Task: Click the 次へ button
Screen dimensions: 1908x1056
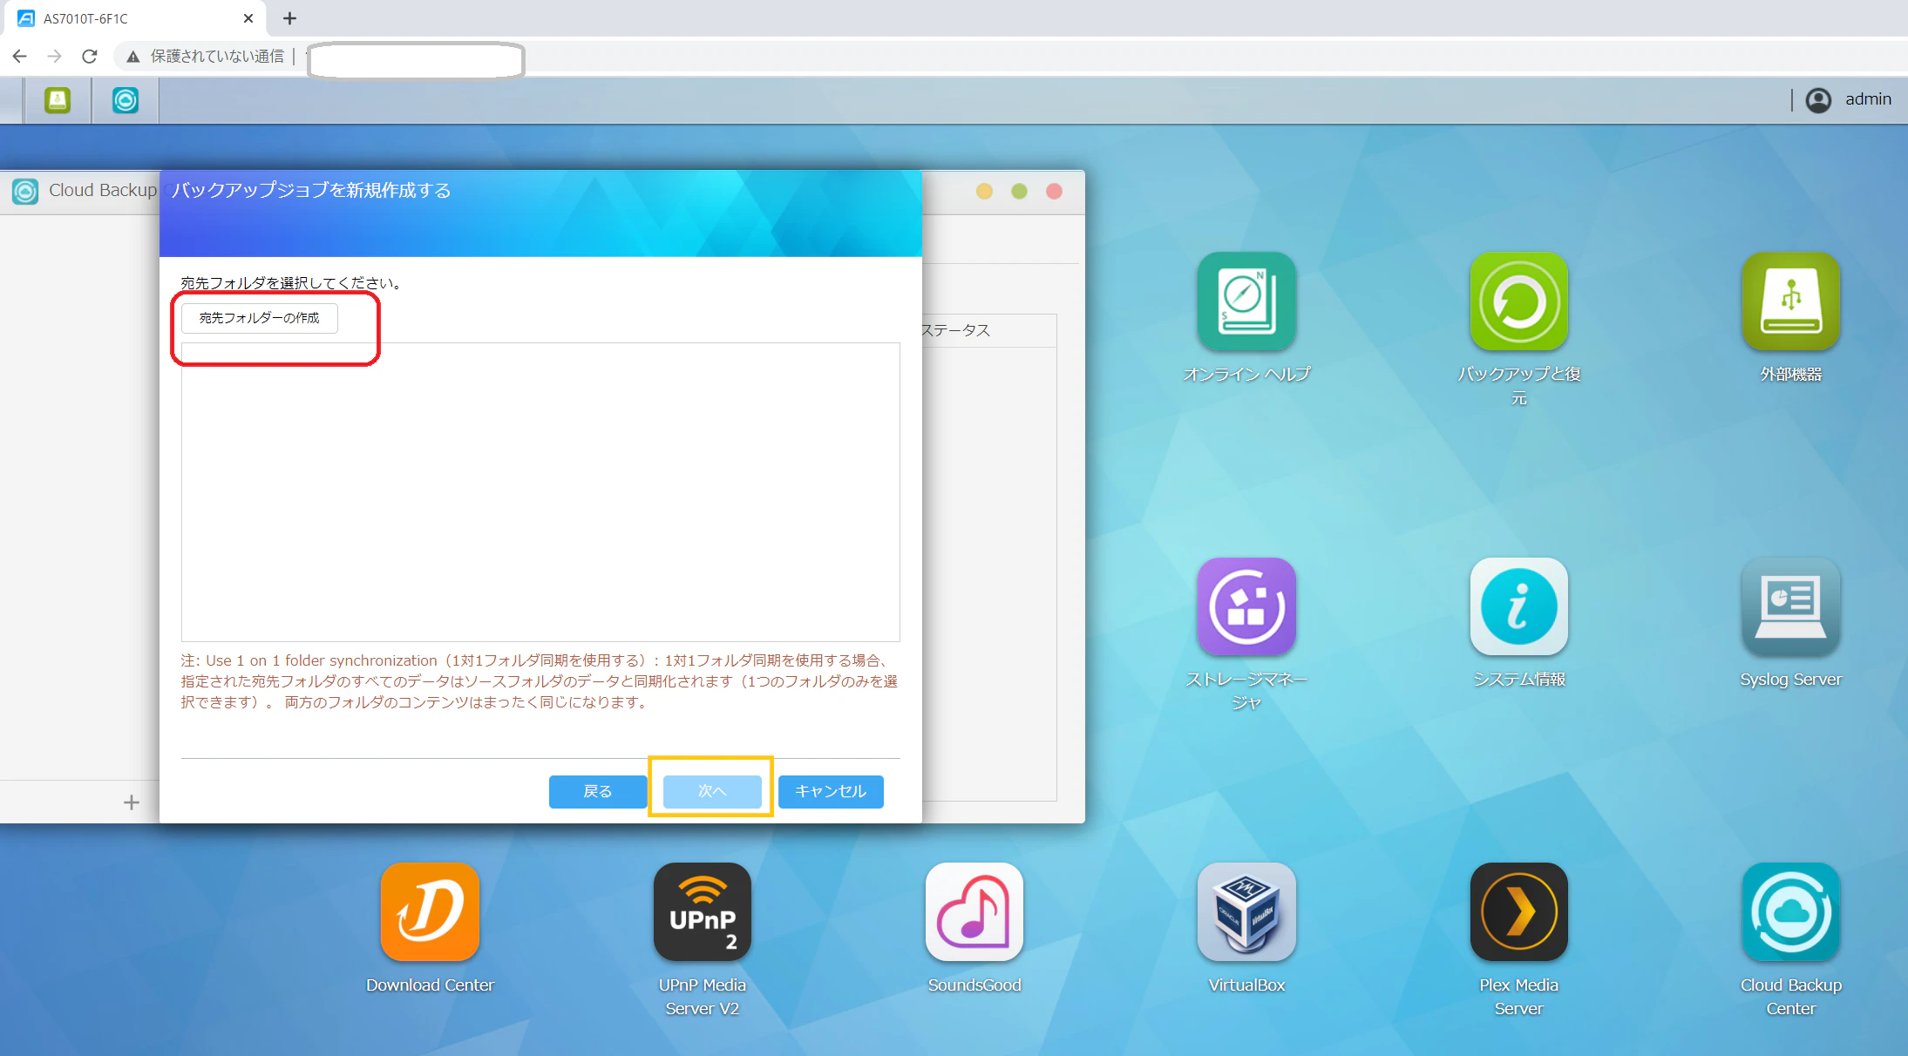Action: click(711, 791)
